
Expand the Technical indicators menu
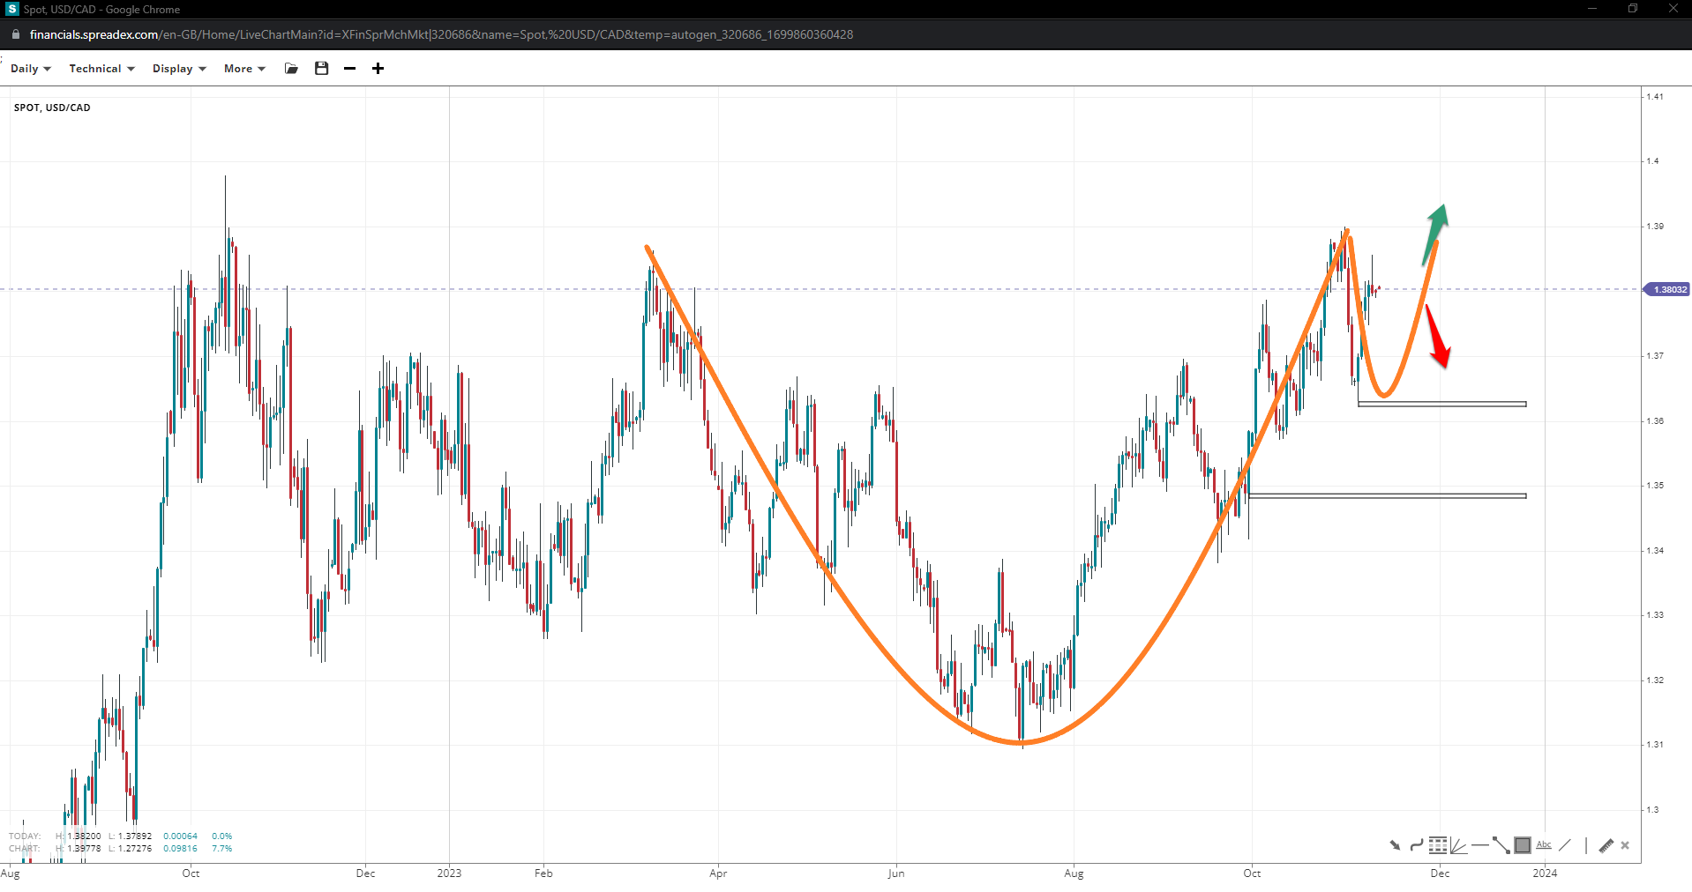pos(101,69)
